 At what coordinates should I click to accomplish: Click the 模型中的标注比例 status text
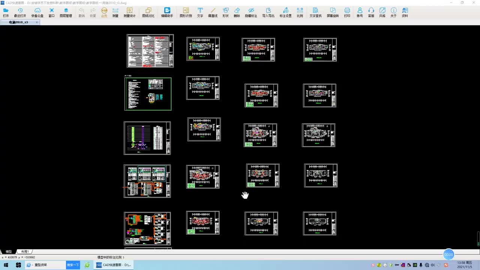tap(111, 257)
